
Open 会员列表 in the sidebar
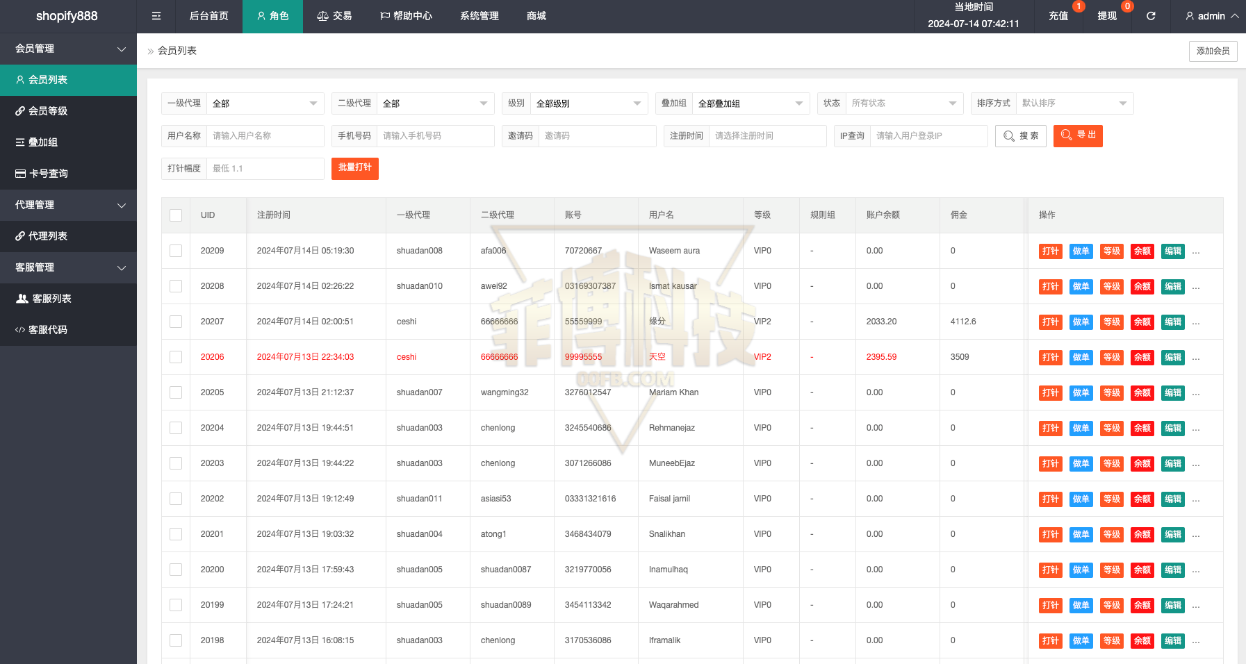point(68,80)
